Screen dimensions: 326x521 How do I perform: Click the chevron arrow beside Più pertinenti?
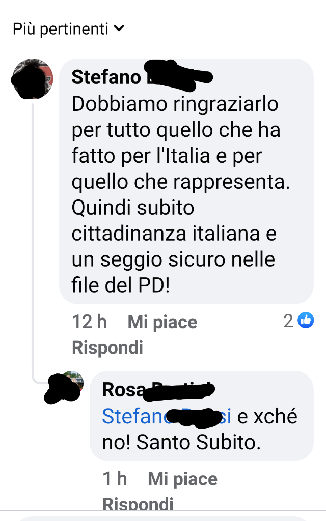[119, 28]
